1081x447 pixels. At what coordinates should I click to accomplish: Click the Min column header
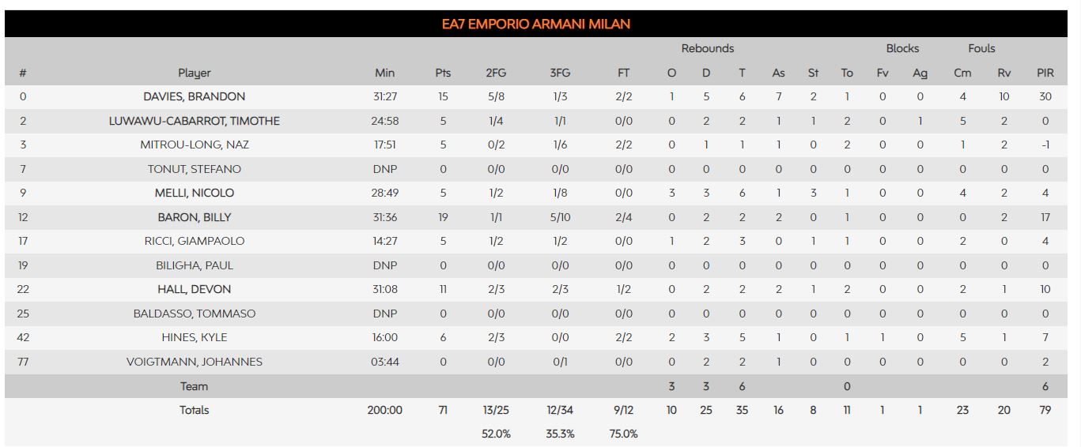(384, 73)
